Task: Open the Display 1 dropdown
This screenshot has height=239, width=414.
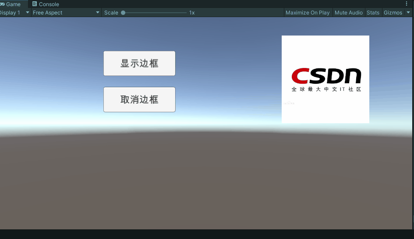Action: click(15, 12)
